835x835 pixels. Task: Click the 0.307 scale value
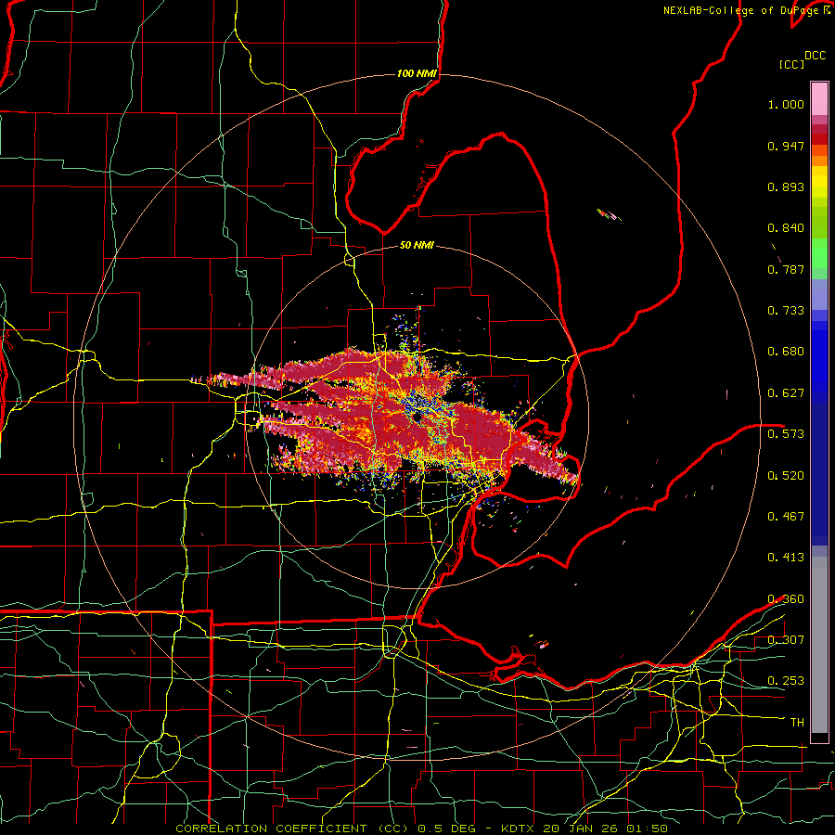point(786,640)
